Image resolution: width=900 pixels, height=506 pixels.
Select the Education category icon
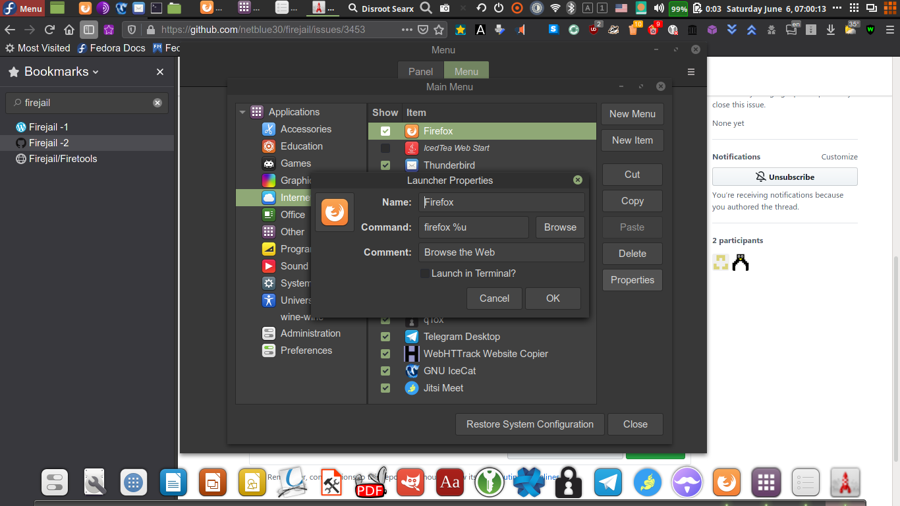(268, 146)
